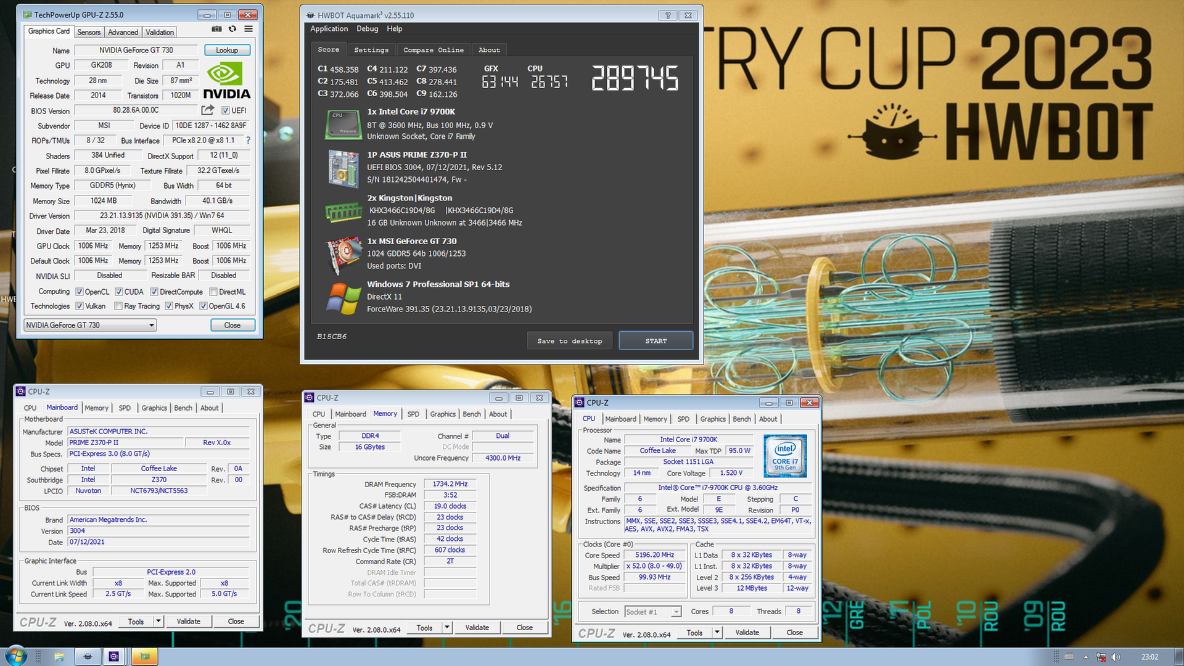Click the motherboard icon in Aquamark

click(343, 168)
